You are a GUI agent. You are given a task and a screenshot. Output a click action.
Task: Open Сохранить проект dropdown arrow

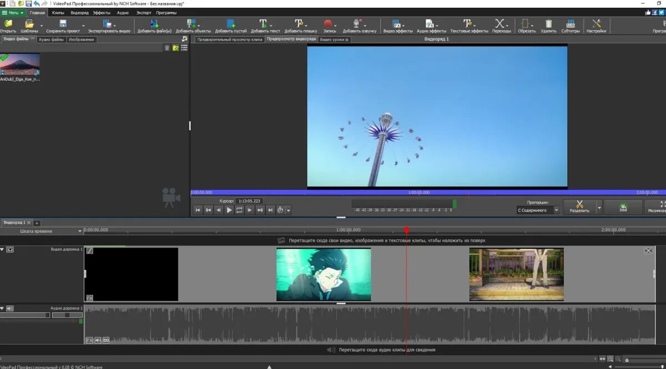(84, 25)
